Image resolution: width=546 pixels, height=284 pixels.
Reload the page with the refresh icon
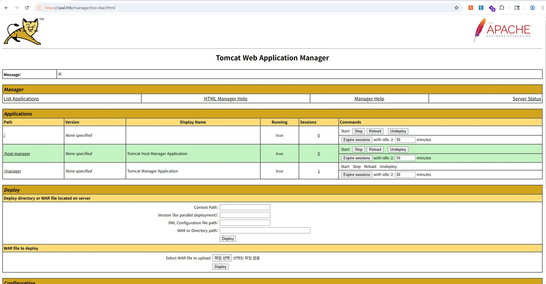pyautogui.click(x=27, y=8)
